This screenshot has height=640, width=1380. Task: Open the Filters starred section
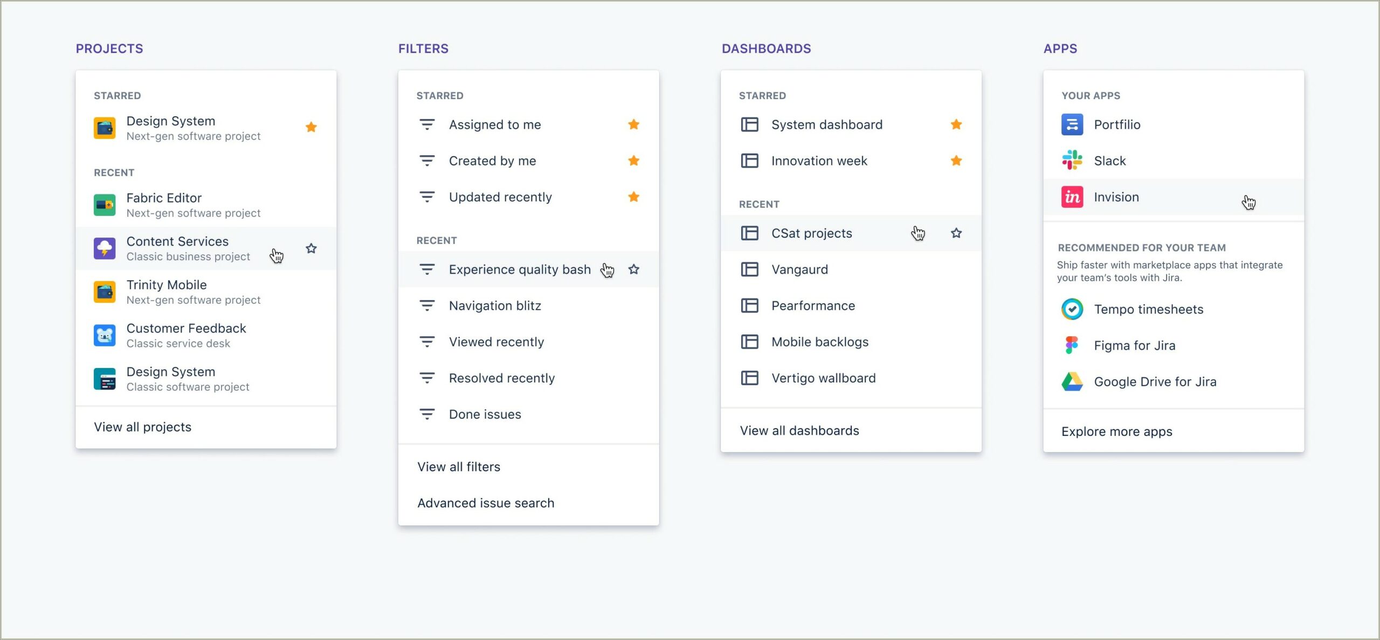click(440, 95)
